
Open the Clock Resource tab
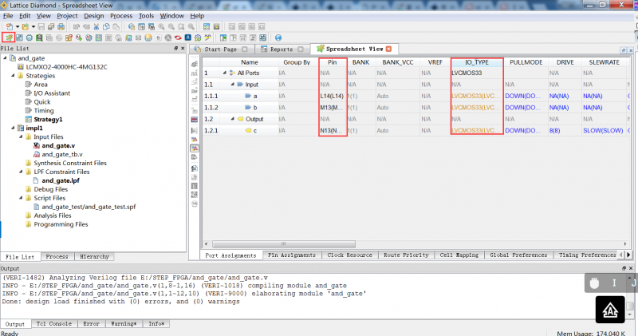[349, 255]
